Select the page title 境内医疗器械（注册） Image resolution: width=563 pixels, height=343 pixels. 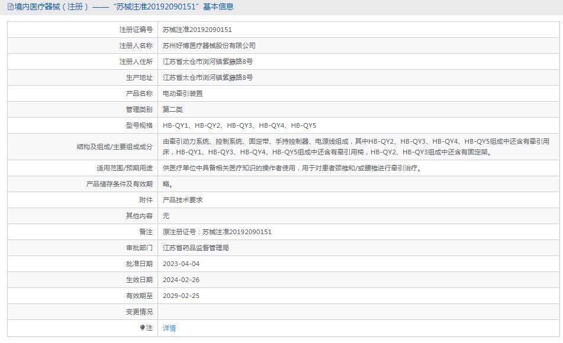click(x=52, y=7)
